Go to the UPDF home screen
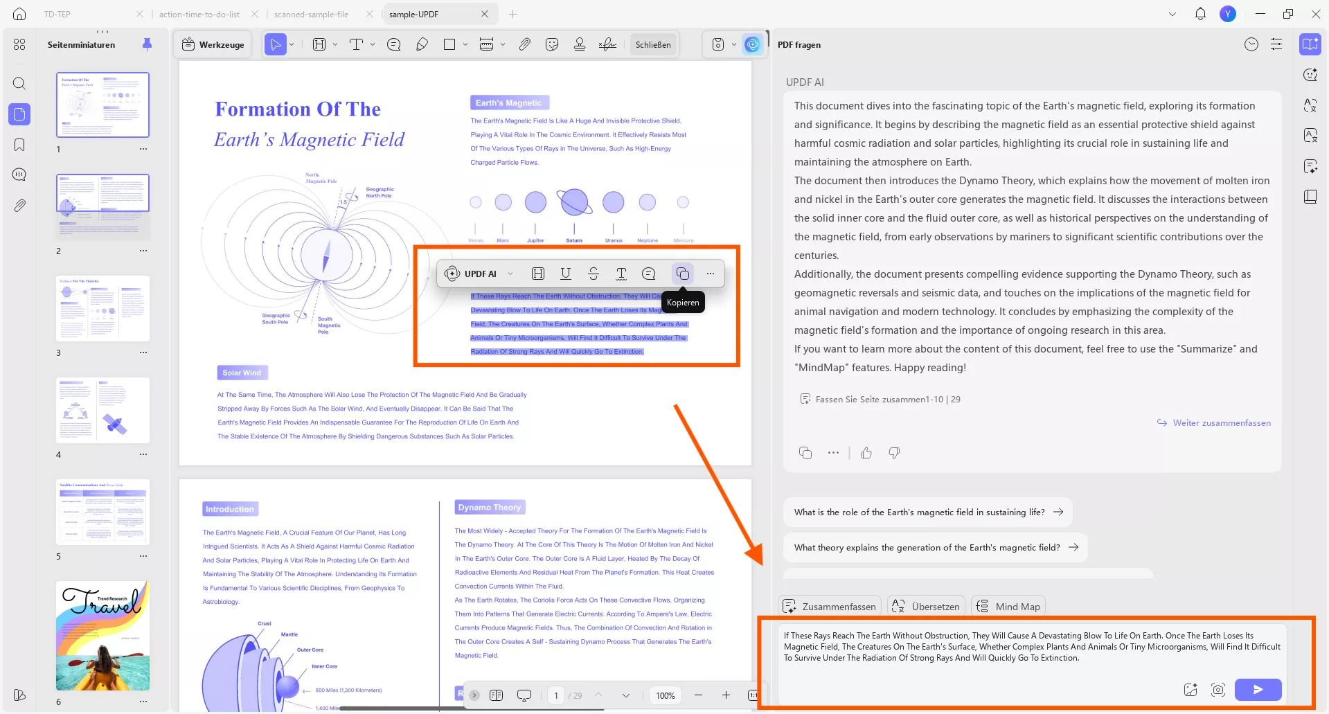The height and width of the screenshot is (714, 1329). click(x=19, y=14)
